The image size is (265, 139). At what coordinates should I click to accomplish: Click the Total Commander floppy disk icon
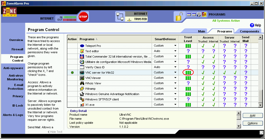tap(82, 57)
